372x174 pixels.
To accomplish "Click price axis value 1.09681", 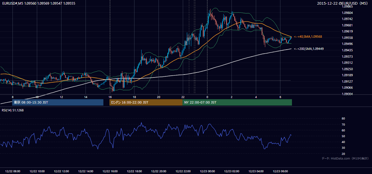I will click(x=348, y=25).
